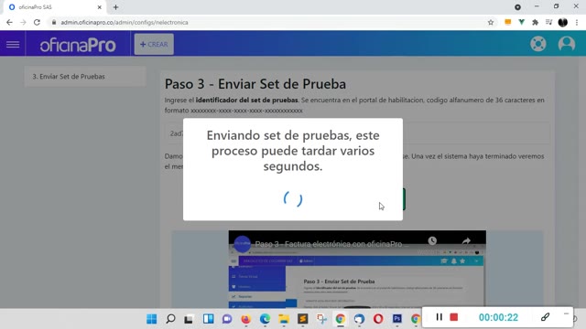Open the hamburger menu in oficinaPro header
This screenshot has height=329, width=586.
(x=13, y=45)
